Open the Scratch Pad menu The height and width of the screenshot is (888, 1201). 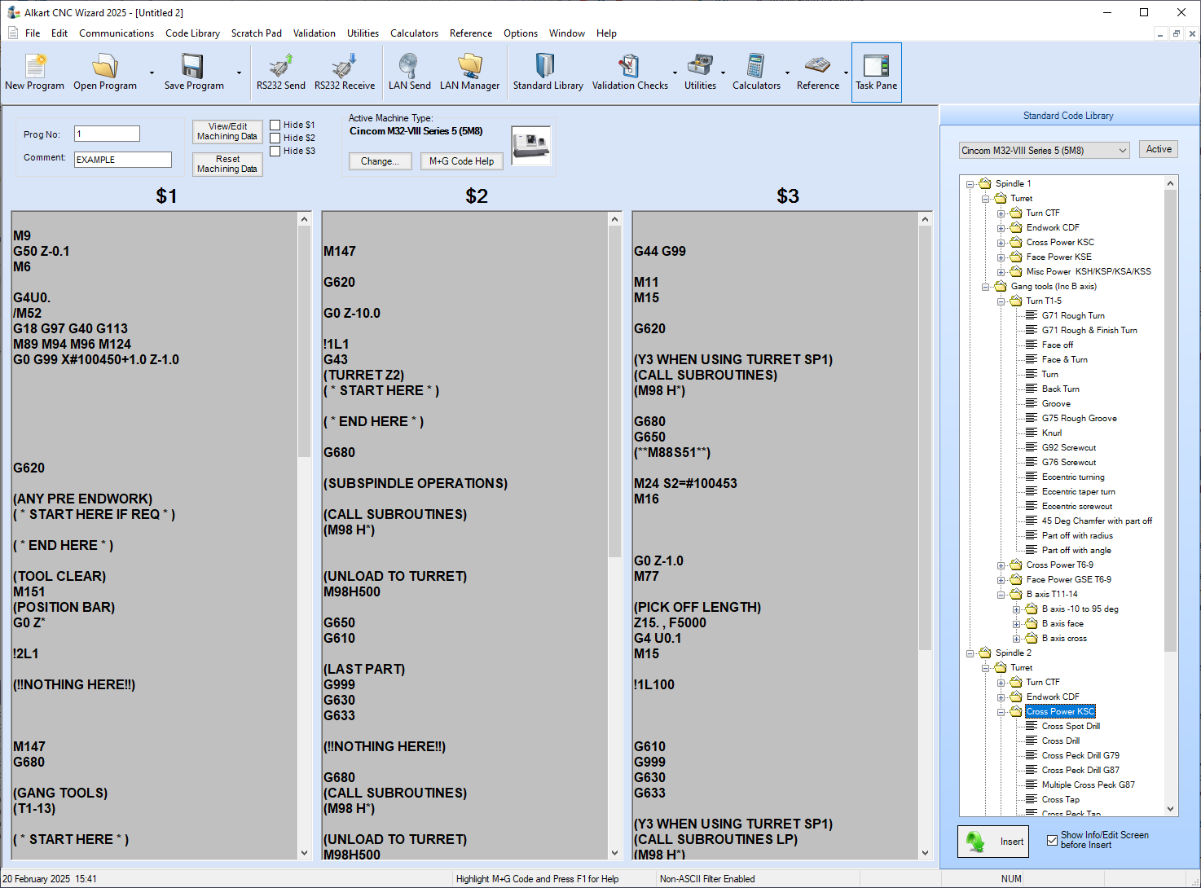tap(257, 33)
